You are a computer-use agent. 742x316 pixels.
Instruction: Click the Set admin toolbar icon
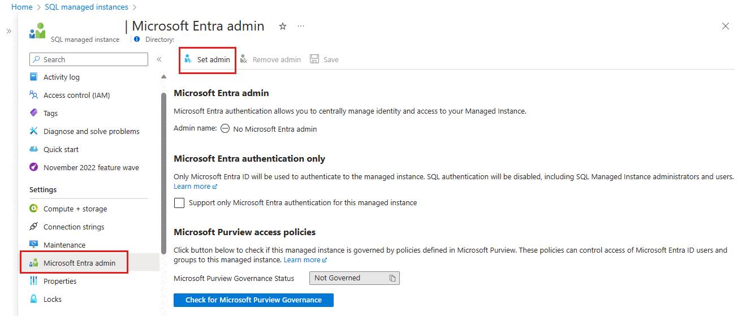coord(188,59)
